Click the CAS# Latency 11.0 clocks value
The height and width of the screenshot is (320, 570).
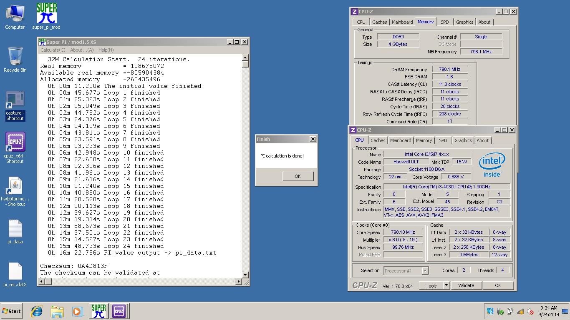pos(449,84)
